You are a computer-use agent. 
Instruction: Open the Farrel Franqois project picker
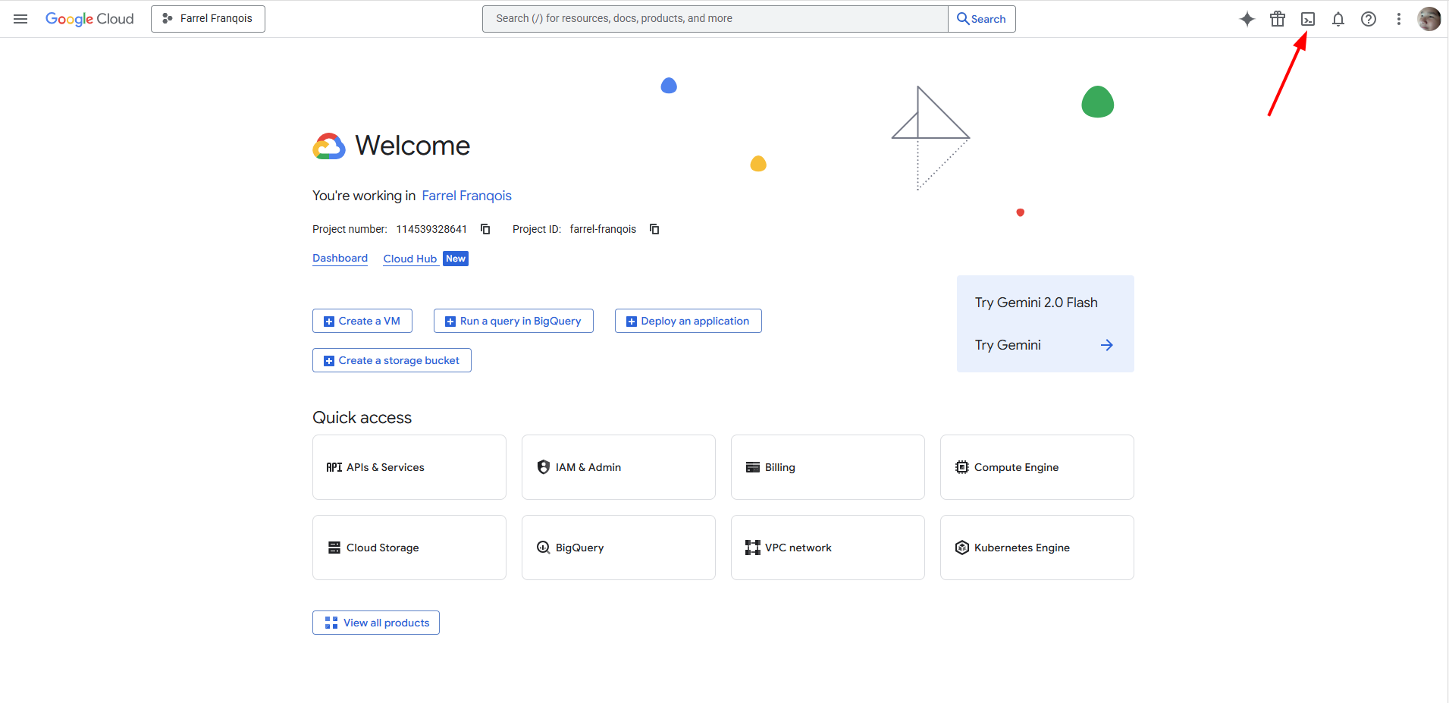pos(208,19)
